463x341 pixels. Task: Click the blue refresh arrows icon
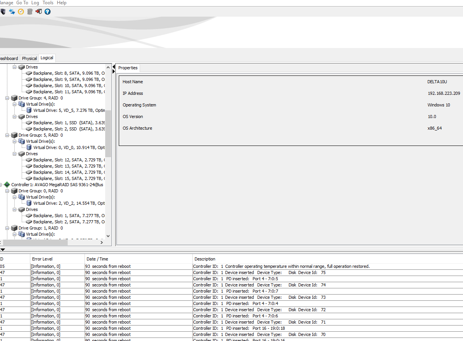(12, 12)
